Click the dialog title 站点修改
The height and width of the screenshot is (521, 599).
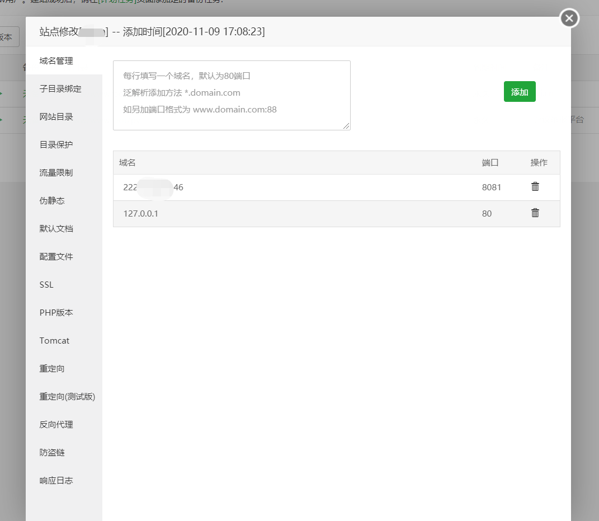59,31
